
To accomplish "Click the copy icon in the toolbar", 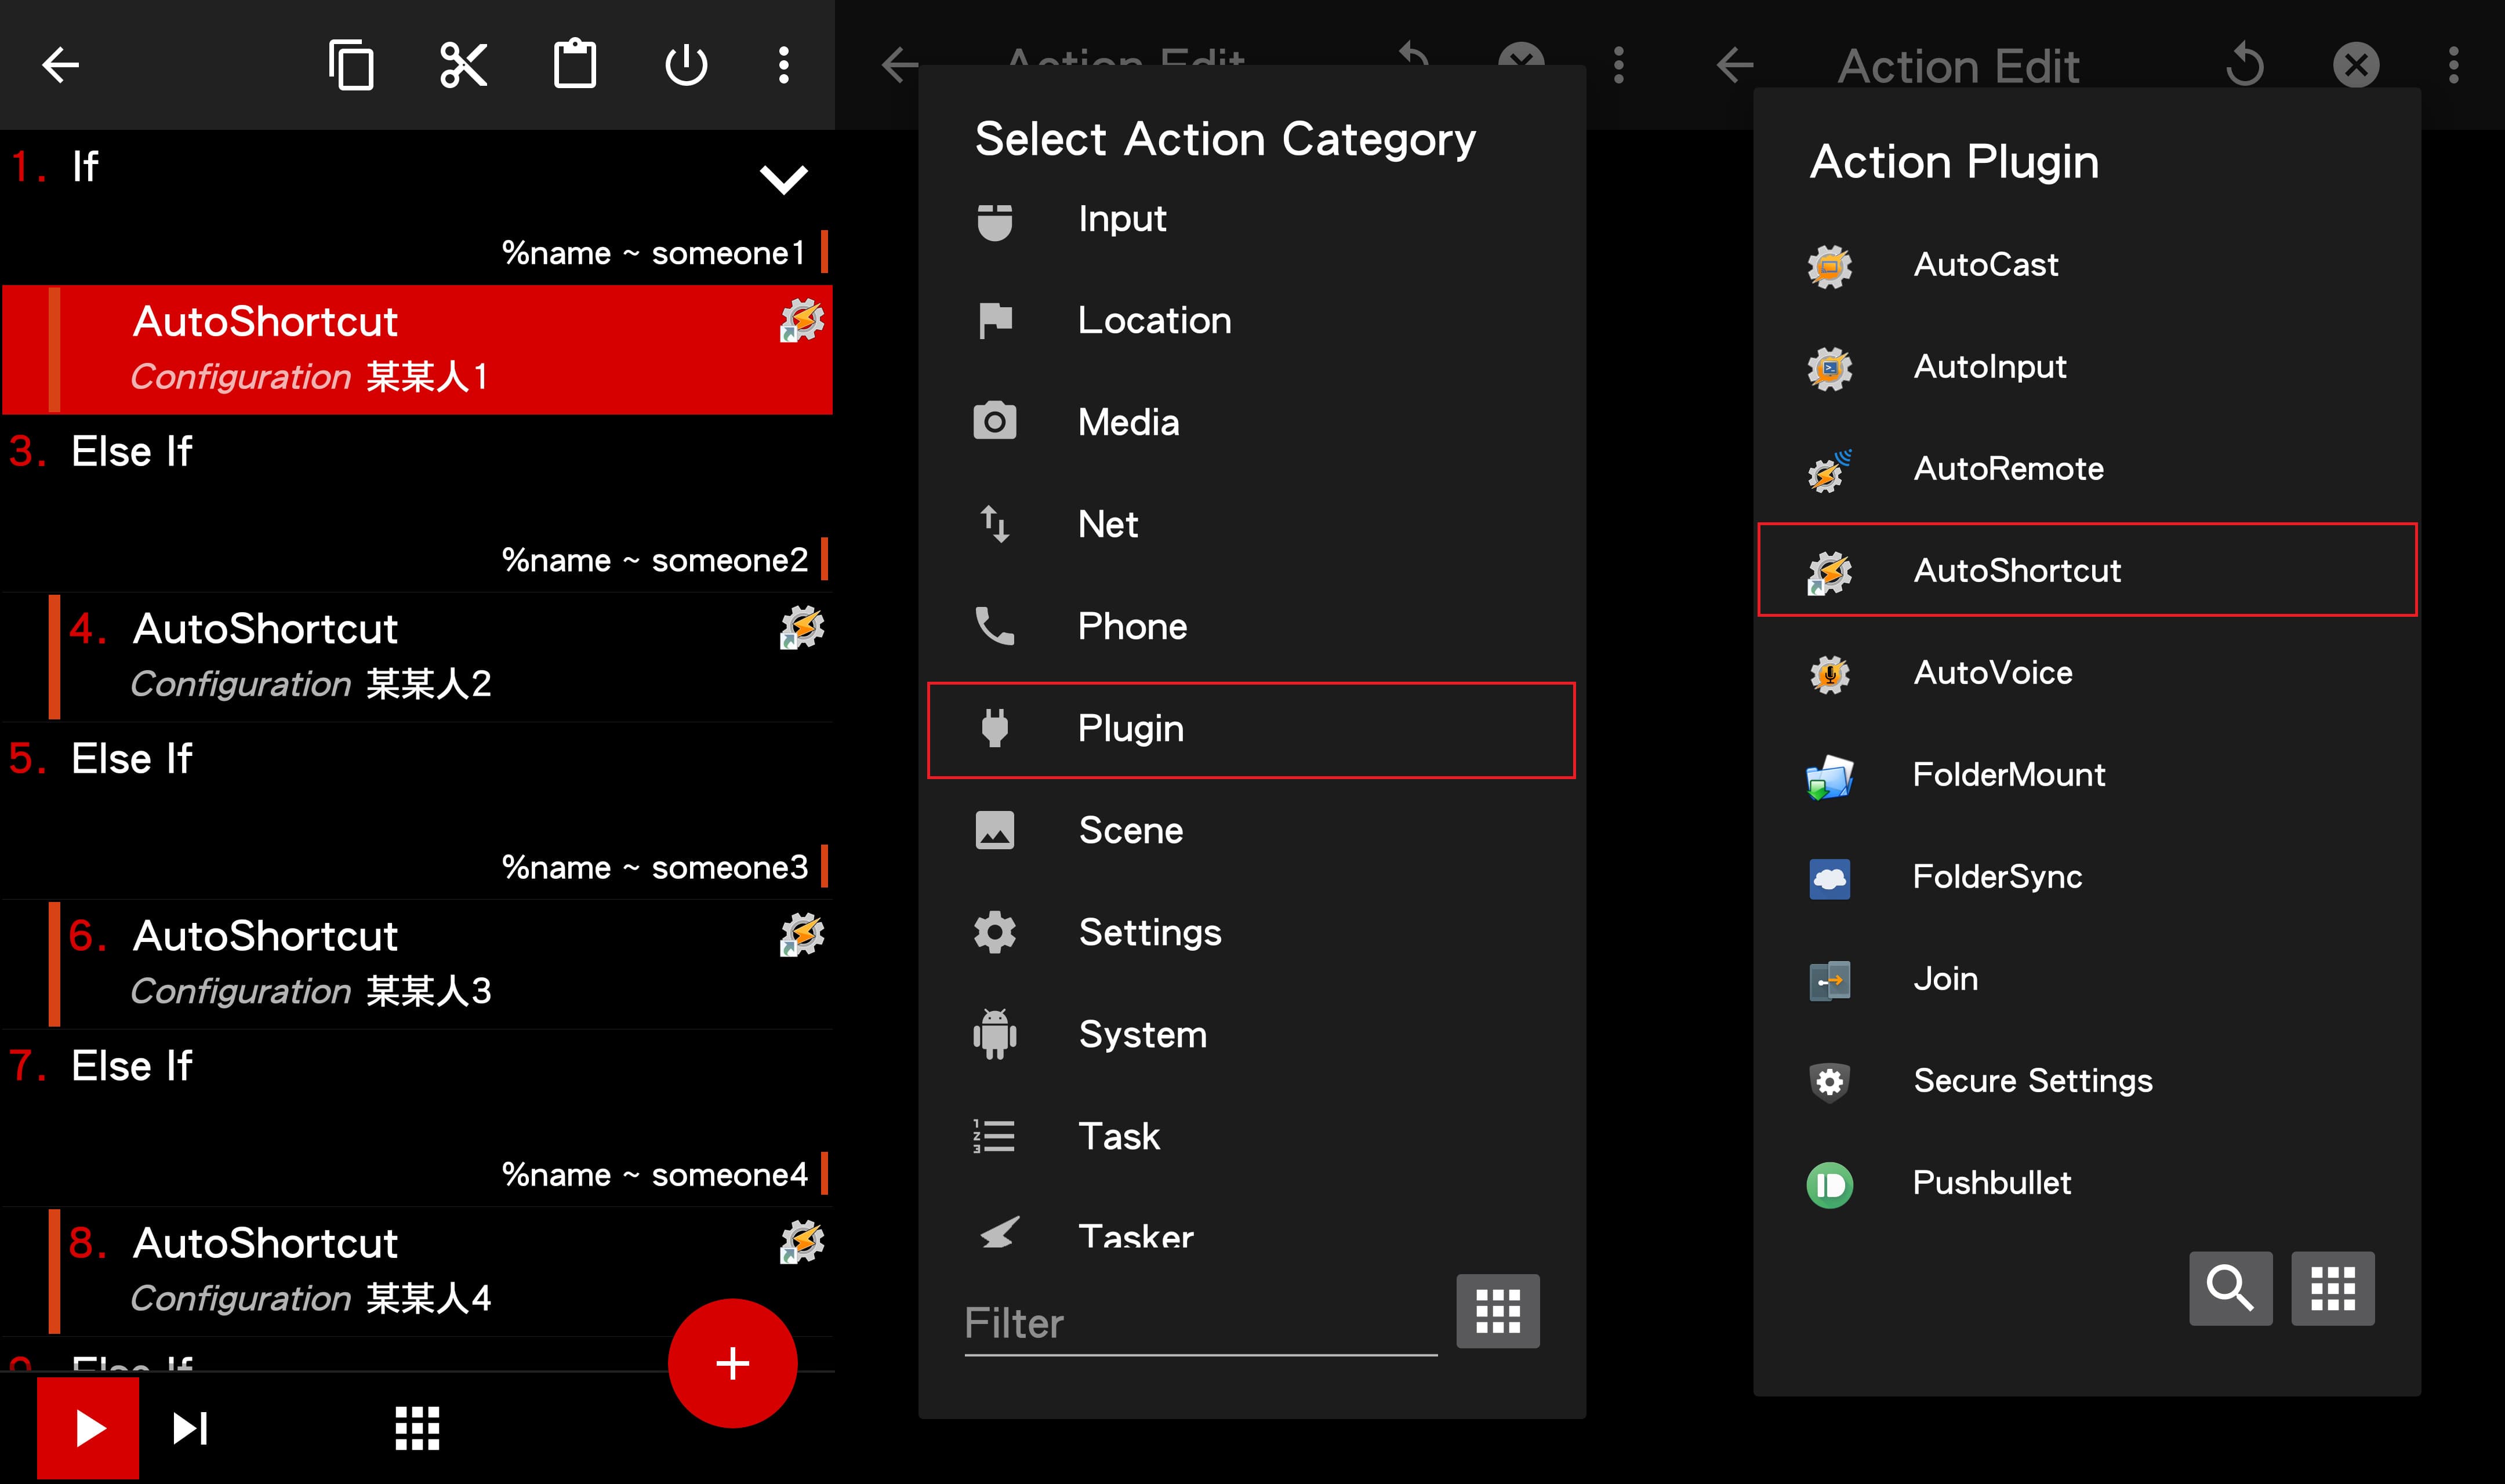I will click(351, 66).
